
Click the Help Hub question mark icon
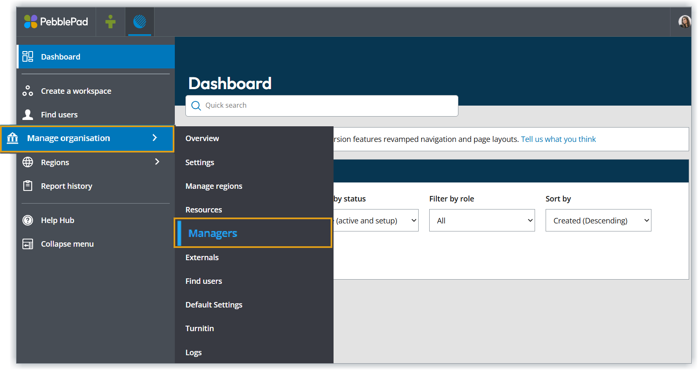tap(28, 220)
